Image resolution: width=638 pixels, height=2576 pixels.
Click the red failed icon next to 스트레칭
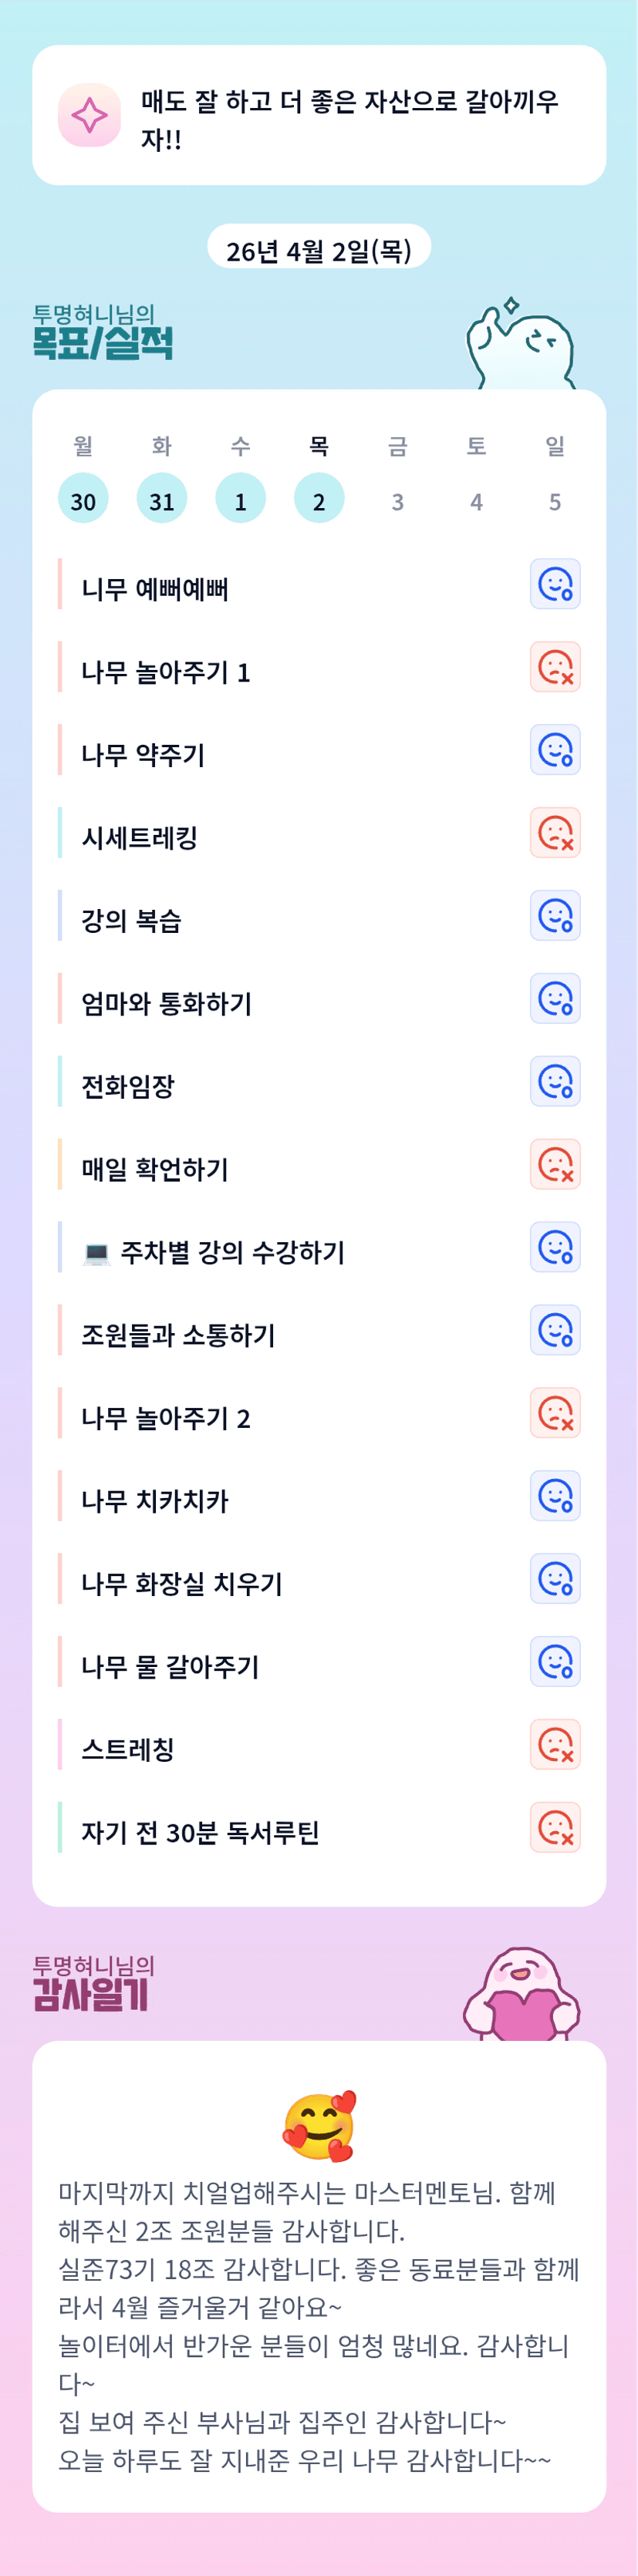555,1745
